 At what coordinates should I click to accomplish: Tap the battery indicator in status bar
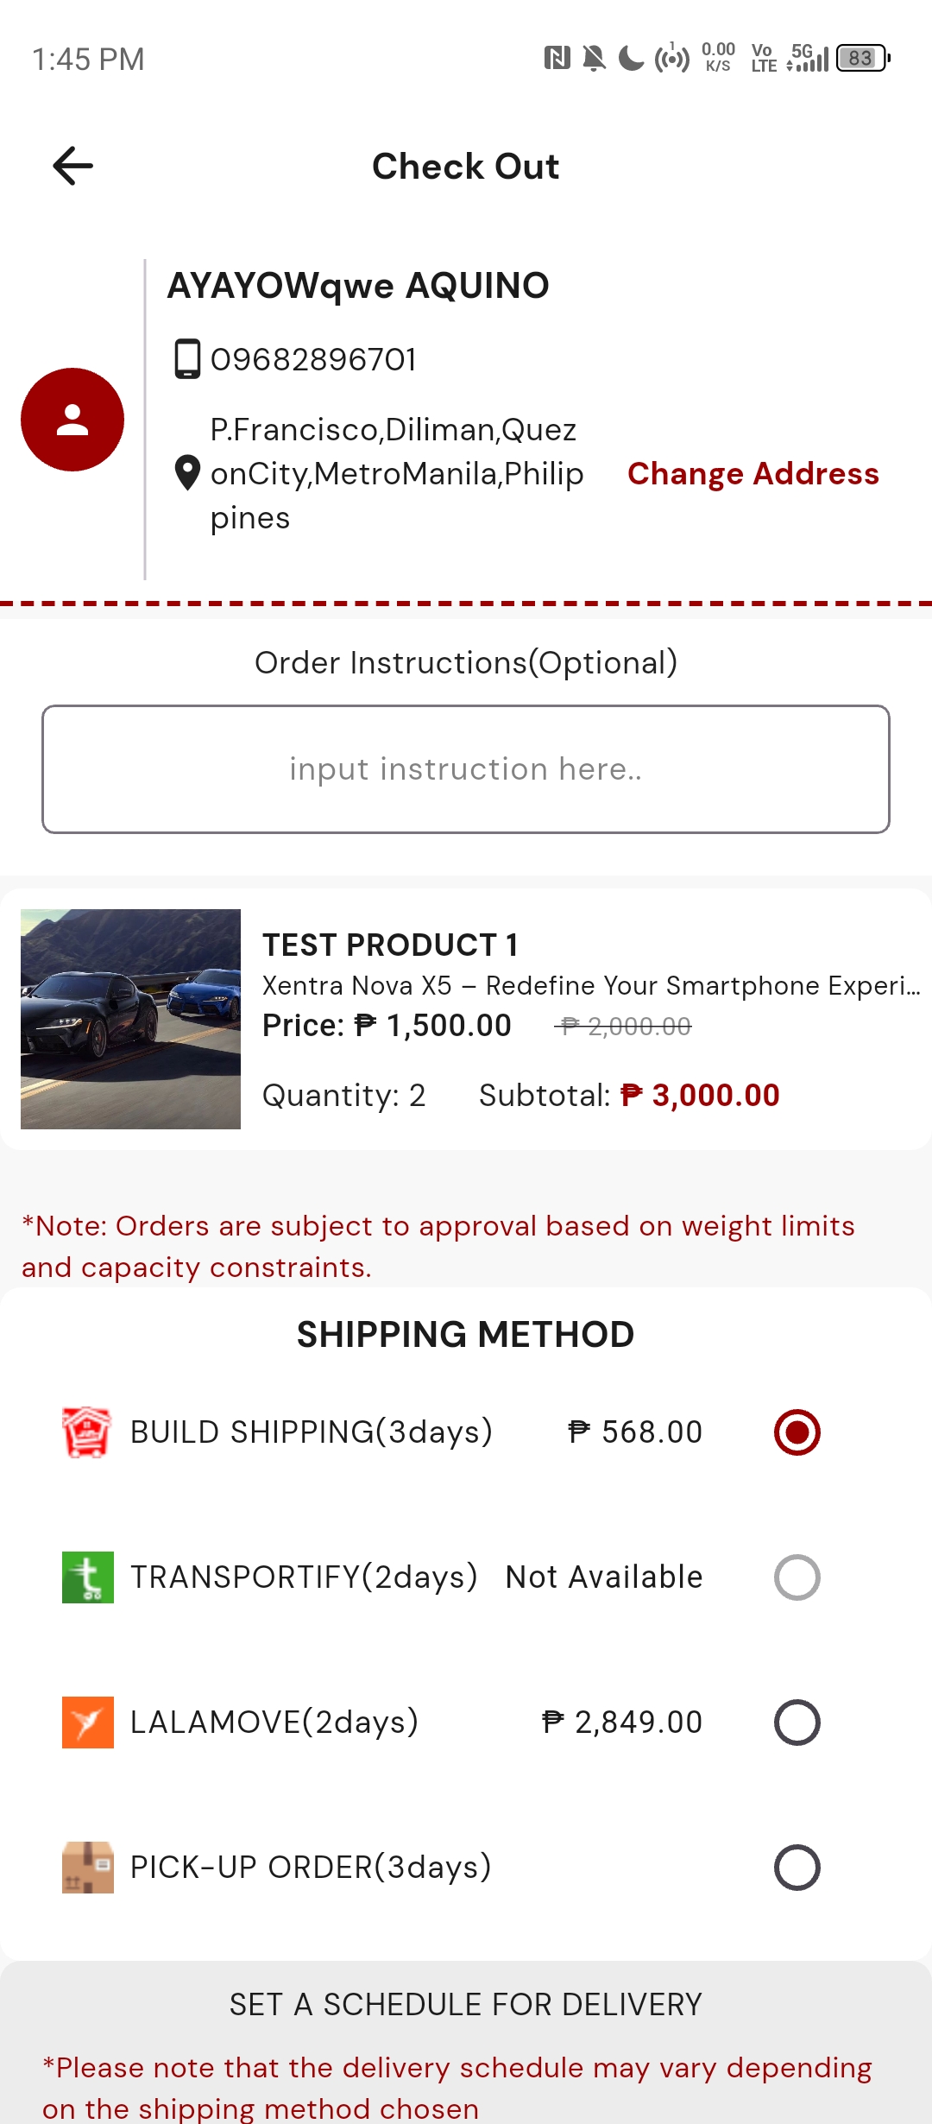click(x=862, y=59)
